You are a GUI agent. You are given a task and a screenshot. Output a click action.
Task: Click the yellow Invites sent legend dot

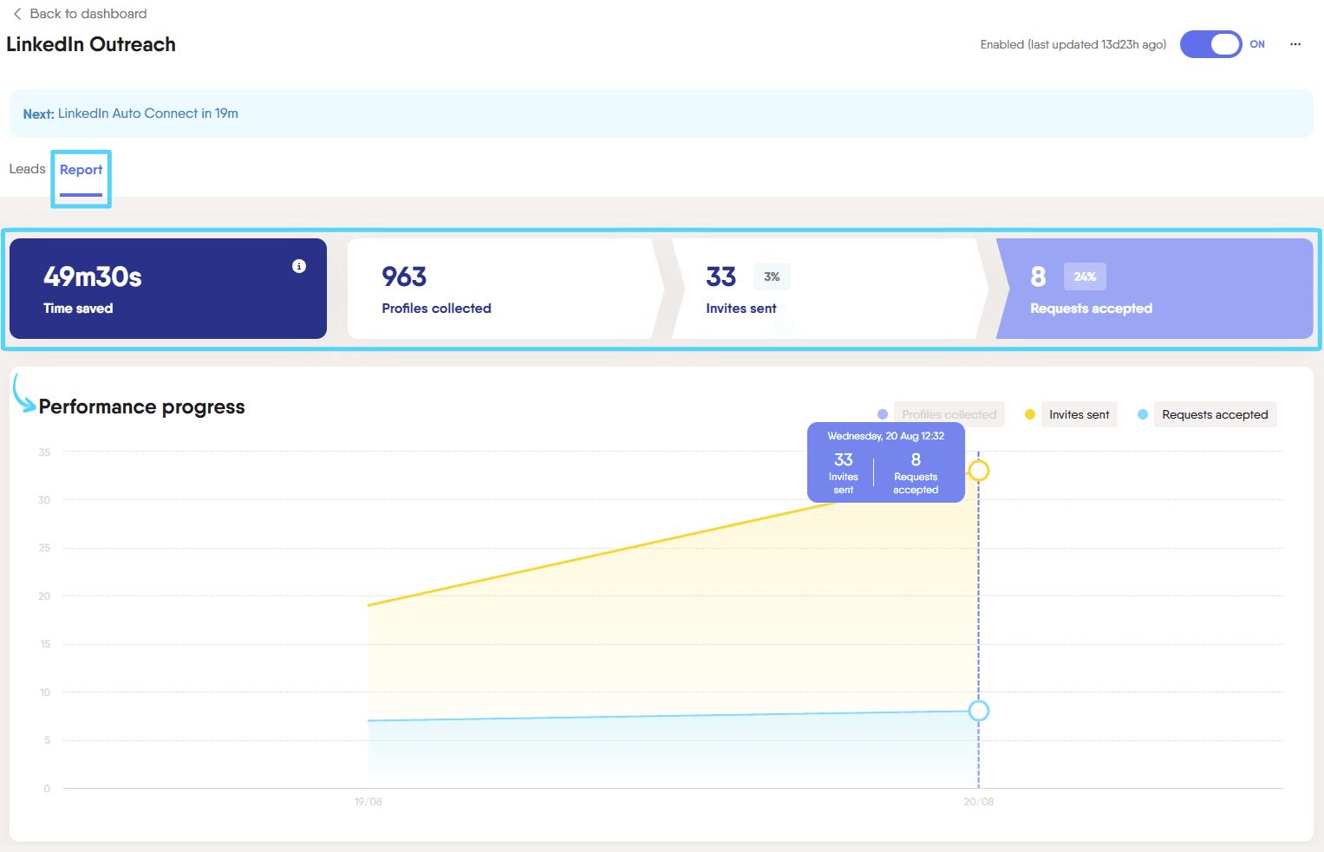1030,414
